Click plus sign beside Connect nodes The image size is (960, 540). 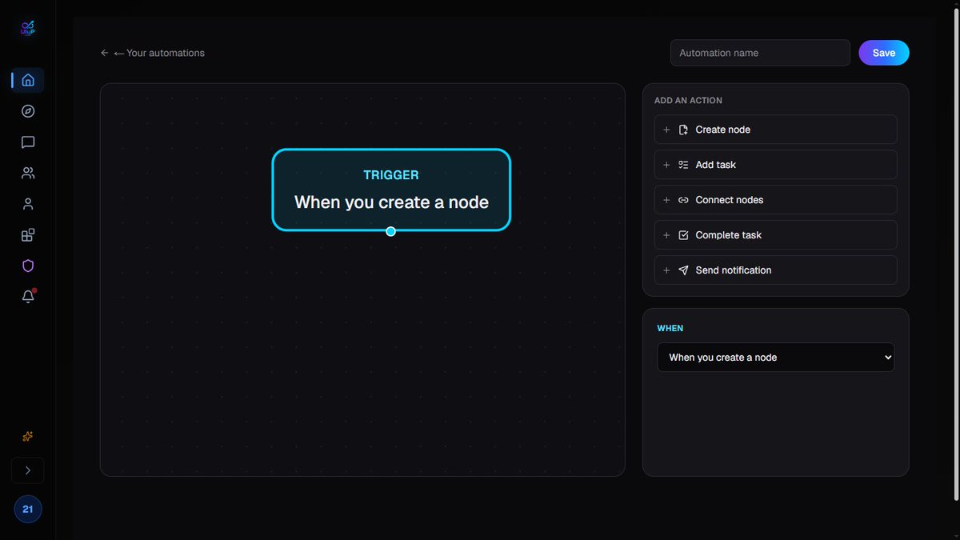pyautogui.click(x=666, y=200)
